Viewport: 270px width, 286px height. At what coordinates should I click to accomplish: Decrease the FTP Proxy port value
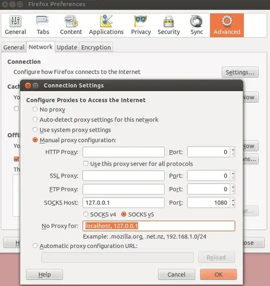pyautogui.click(x=233, y=191)
